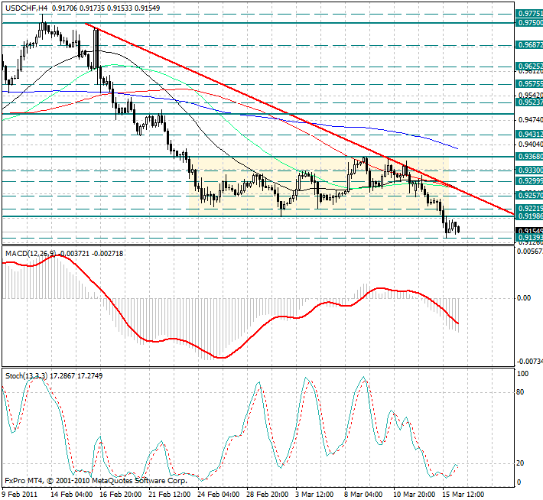Click the 0.9625 price level label
Viewport: 543px width, 500px height.
529,67
